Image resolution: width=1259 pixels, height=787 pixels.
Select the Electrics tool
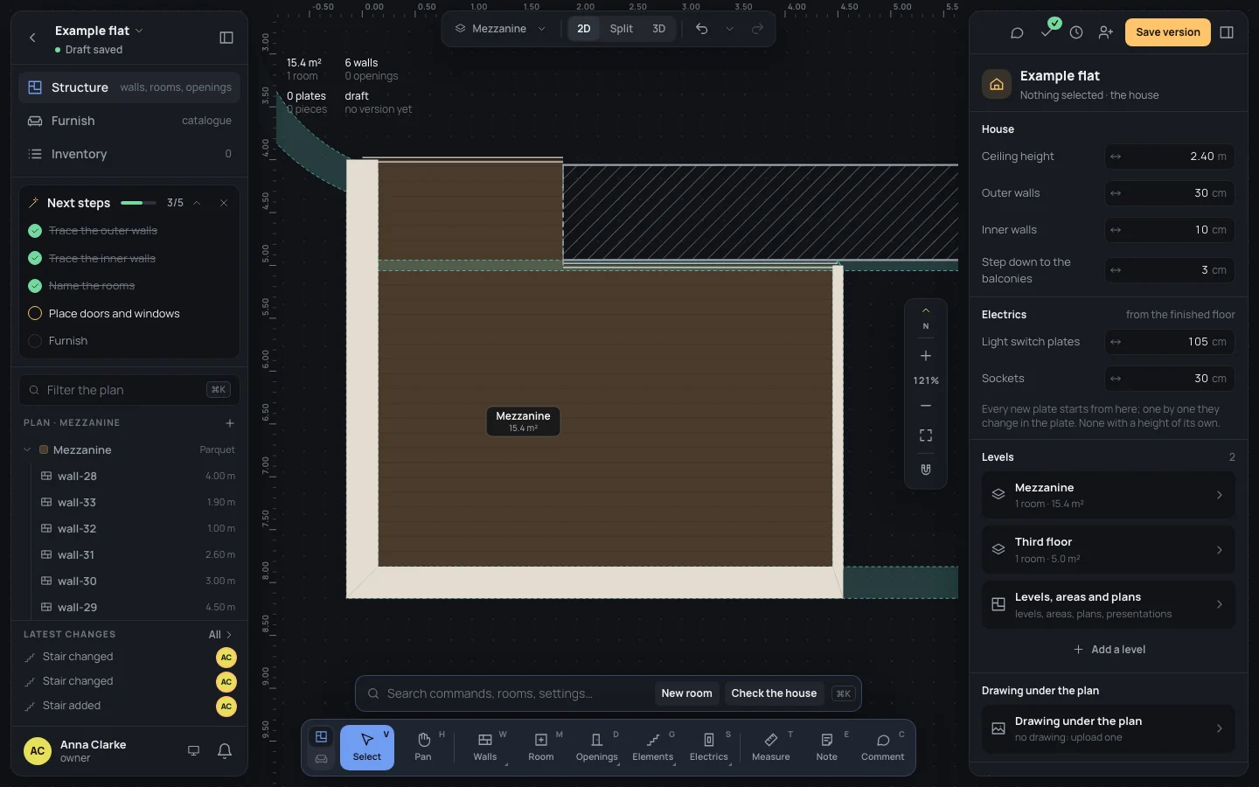pos(709,747)
